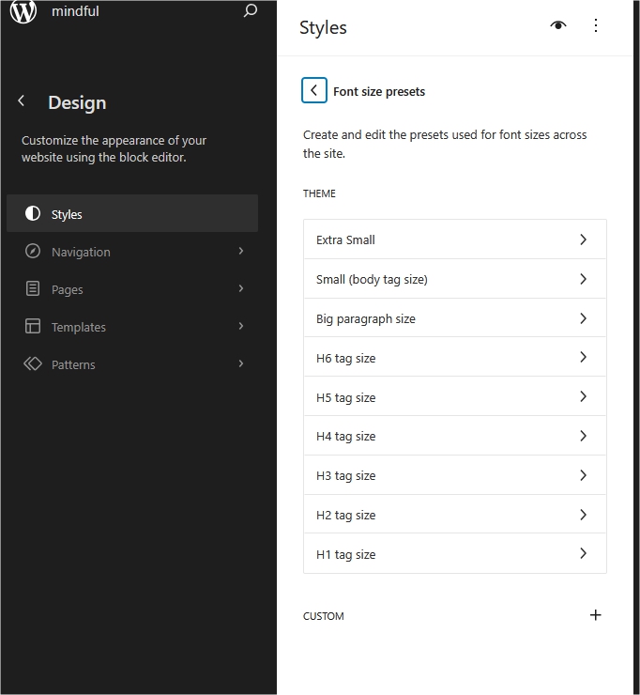The height and width of the screenshot is (695, 640).
Task: Expand the Navigation chevron arrow
Action: [241, 252]
